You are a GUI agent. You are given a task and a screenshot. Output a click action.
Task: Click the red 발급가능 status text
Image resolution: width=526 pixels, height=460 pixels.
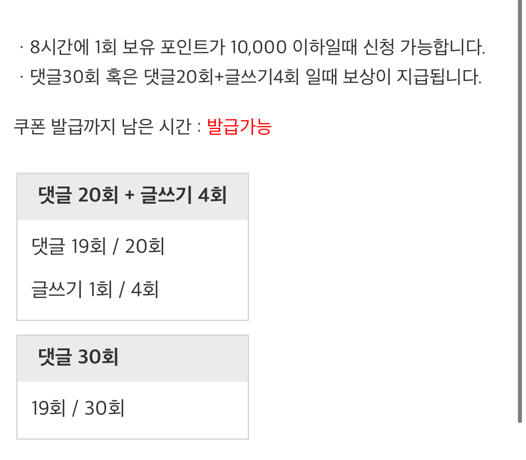click(x=239, y=127)
